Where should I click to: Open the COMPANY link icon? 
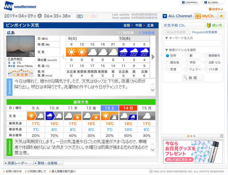pyautogui.click(x=183, y=2)
